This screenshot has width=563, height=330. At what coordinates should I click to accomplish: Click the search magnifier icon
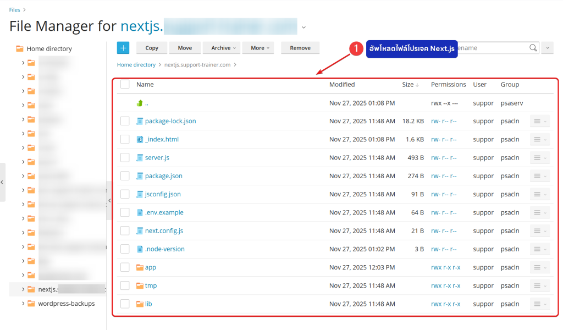(533, 48)
